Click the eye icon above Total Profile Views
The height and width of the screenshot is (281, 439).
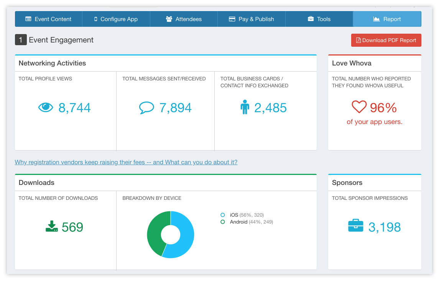(x=45, y=107)
